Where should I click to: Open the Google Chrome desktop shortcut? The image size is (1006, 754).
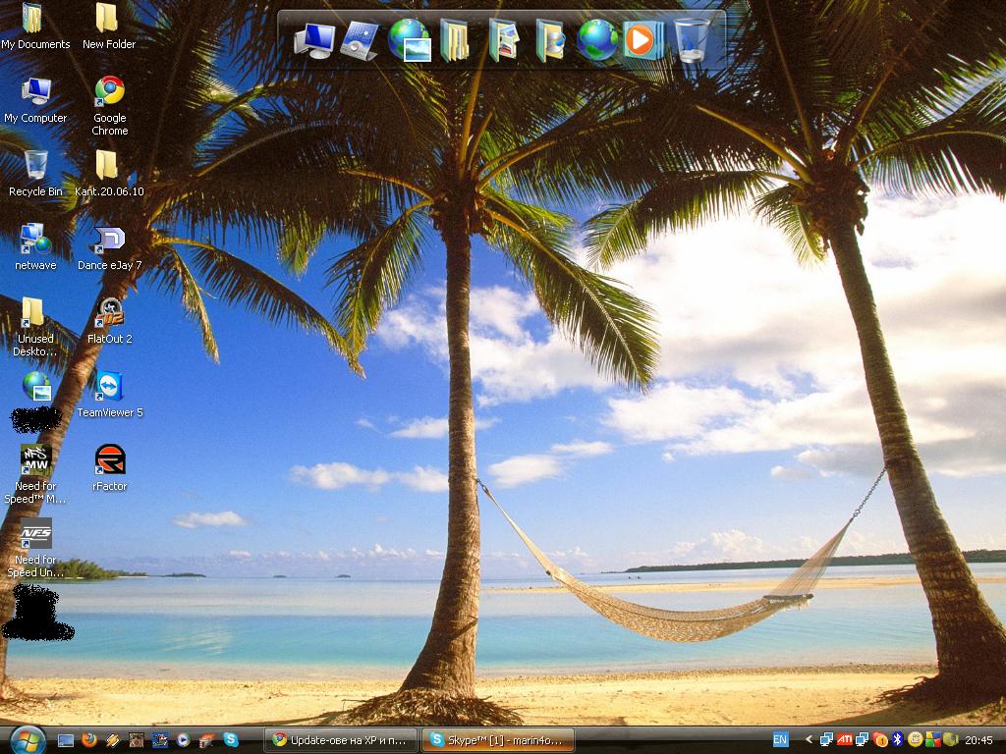pyautogui.click(x=109, y=91)
